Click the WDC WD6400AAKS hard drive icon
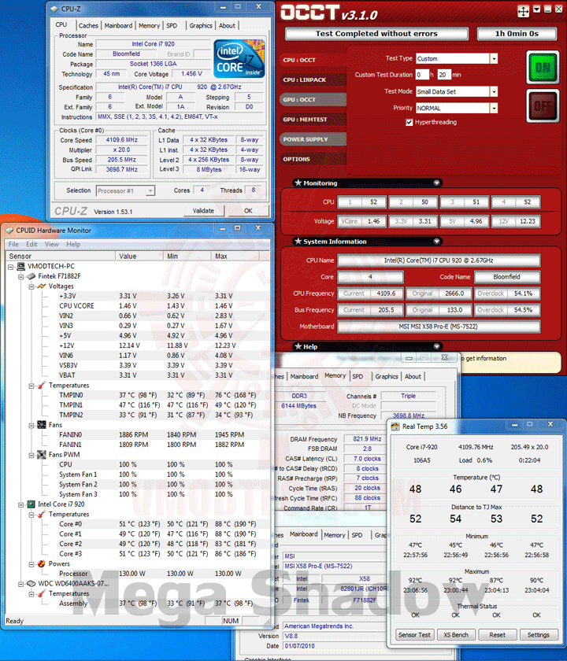The height and width of the screenshot is (661, 567). coord(31,583)
